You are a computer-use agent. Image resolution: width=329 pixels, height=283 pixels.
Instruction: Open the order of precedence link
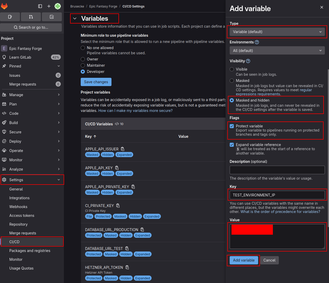click(280, 212)
